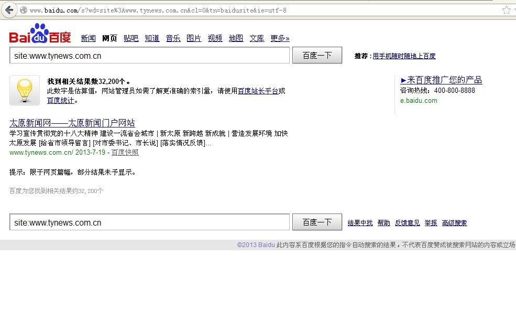Viewport: 516px width, 309px height.
Task: Switch to the 视频 video tab
Action: click(x=215, y=38)
